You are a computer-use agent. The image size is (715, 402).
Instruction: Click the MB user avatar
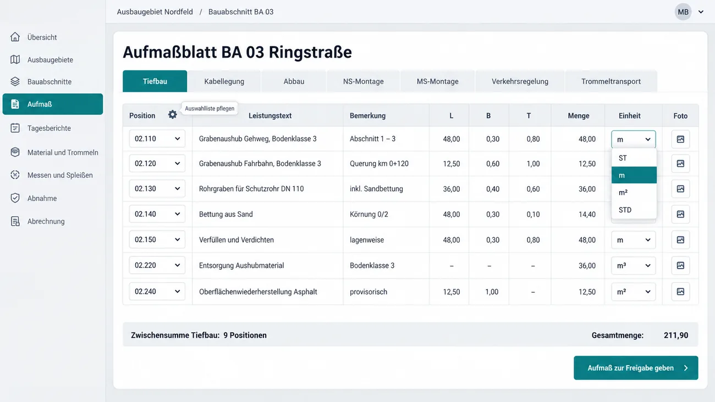[683, 12]
